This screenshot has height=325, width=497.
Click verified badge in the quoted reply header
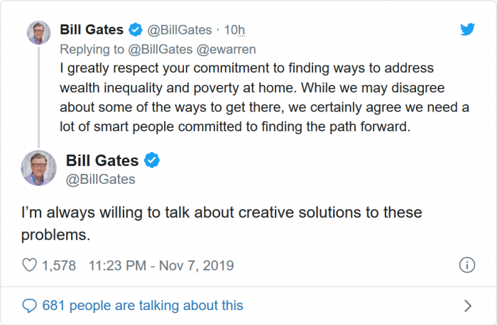[136, 30]
